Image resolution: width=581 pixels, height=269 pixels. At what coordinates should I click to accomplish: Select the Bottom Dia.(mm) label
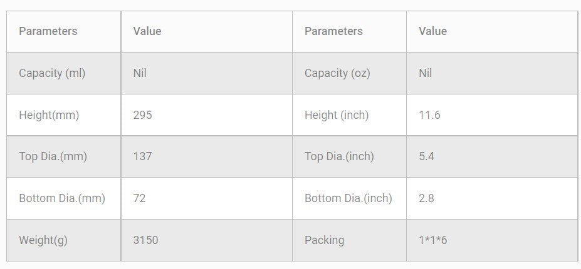coord(62,198)
